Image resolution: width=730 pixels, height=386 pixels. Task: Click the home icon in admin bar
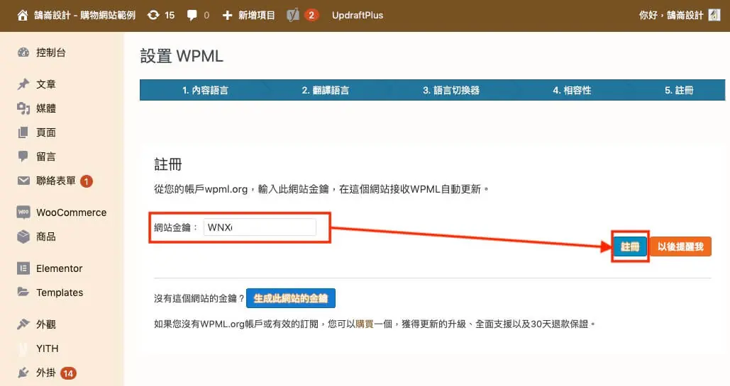[x=23, y=16]
